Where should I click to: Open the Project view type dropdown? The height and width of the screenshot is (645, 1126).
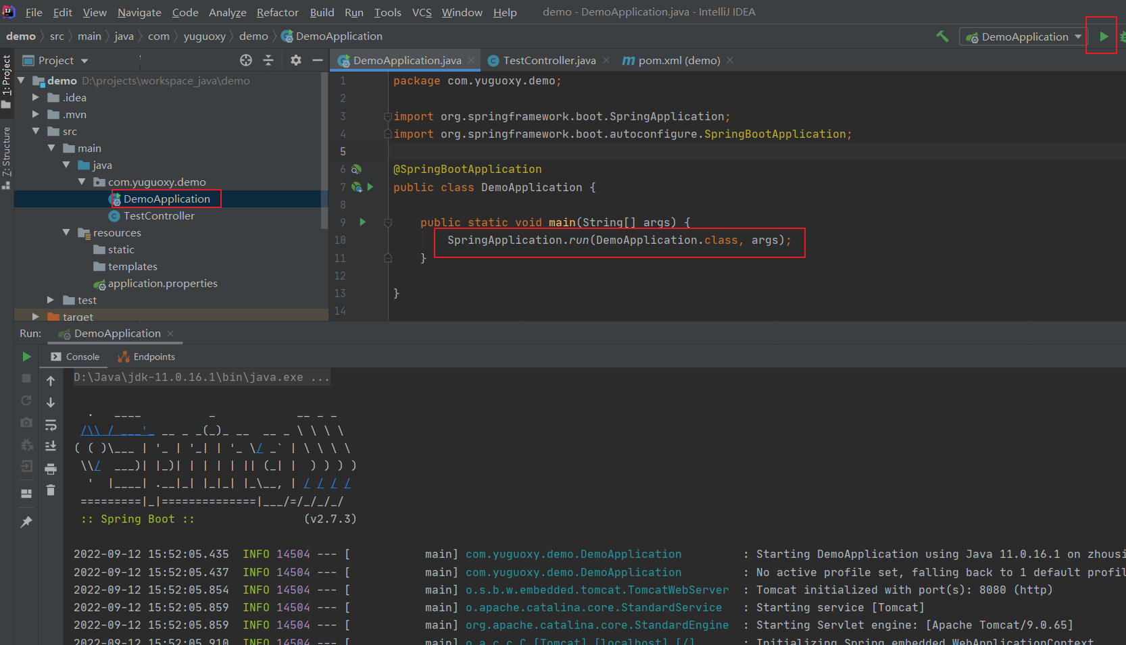pos(56,60)
